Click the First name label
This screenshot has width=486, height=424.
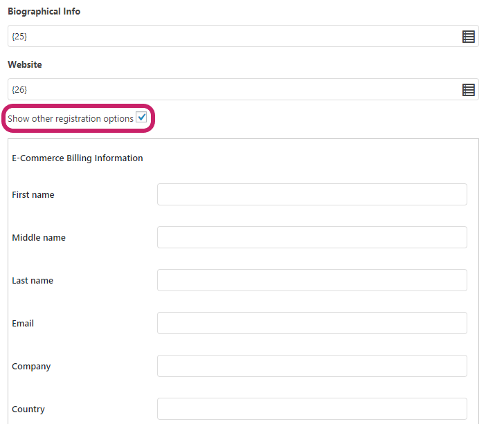33,195
